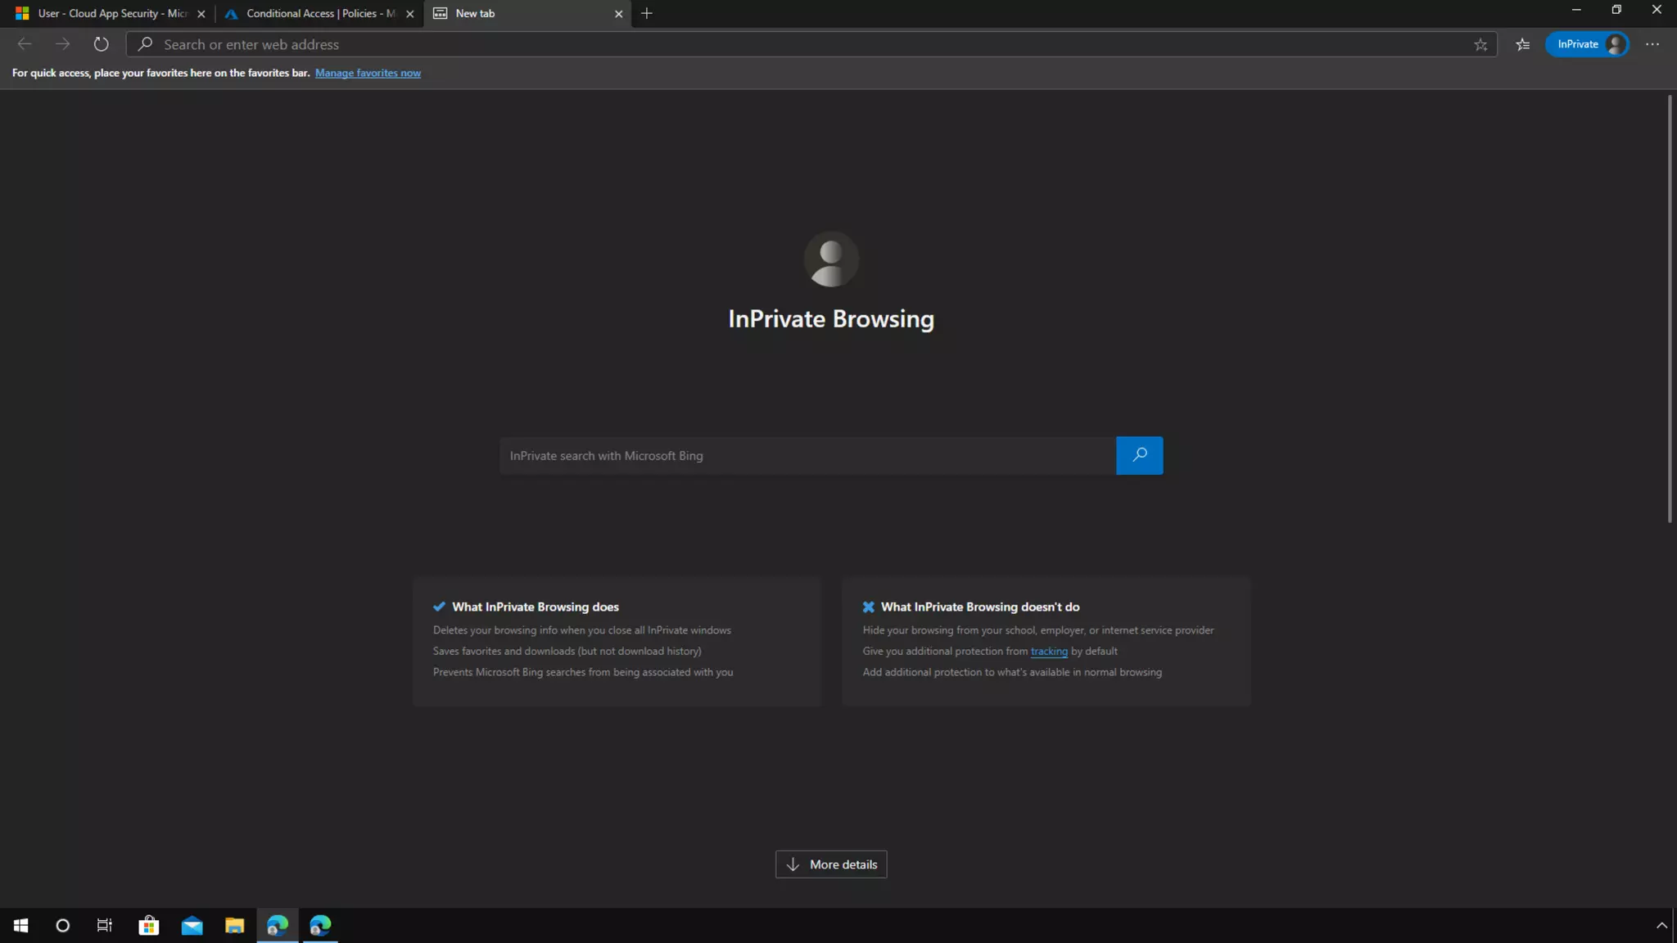The height and width of the screenshot is (943, 1677).
Task: Click the Manage favorites now link
Action: (x=368, y=73)
